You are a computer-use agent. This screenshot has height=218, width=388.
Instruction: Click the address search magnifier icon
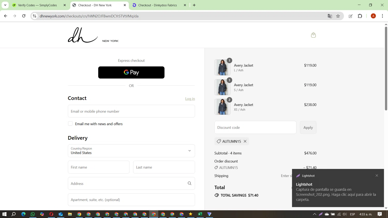(190, 183)
